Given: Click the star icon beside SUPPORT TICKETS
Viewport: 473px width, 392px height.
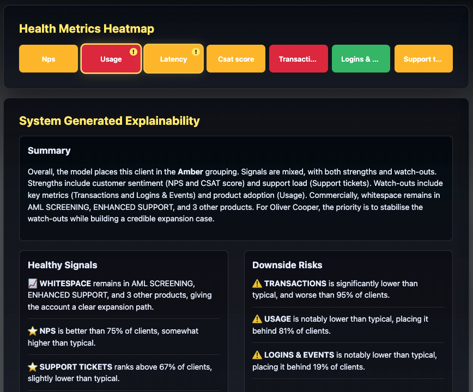Looking at the screenshot, I should click(32, 367).
